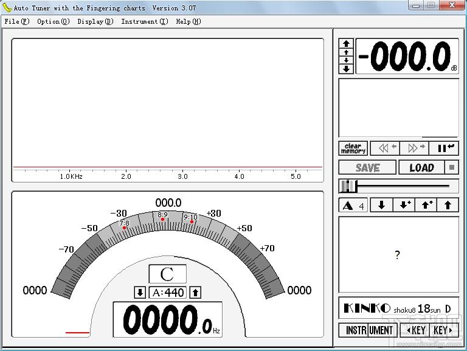Click the C note display box
467x351 pixels.
pos(167,274)
